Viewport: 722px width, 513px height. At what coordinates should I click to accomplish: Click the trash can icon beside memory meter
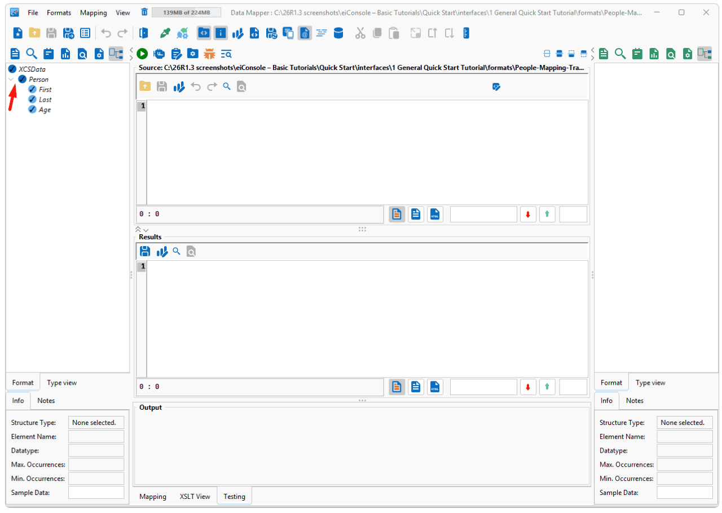pyautogui.click(x=144, y=12)
